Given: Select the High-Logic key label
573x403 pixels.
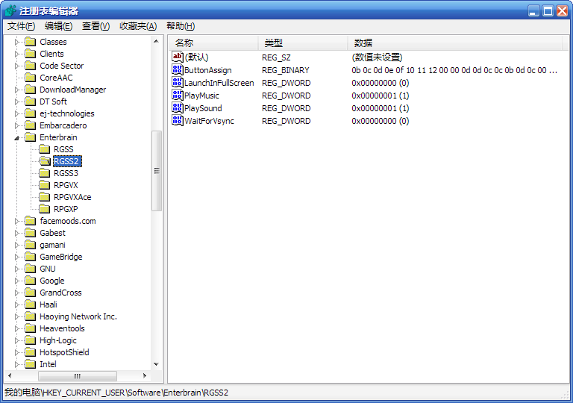Looking at the screenshot, I should tap(58, 340).
